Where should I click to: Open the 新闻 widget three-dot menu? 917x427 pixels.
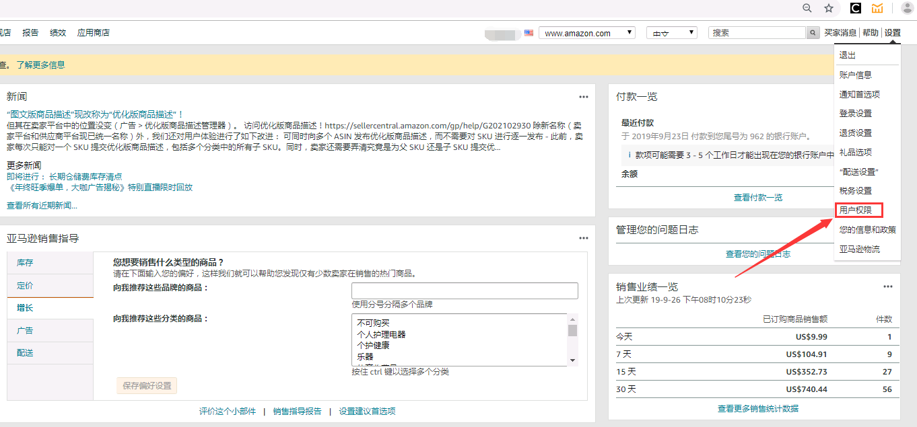(x=584, y=97)
